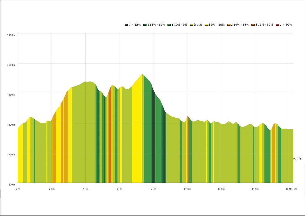The height and width of the screenshot is (216, 305).
Task: Click the 4 km distance axis label
Action: pyautogui.click(x=85, y=189)
